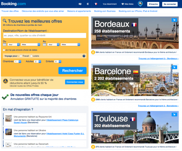The width and height of the screenshot is (182, 151).
Task: Click 'De nouvelles offres chaque jour' heading
Action: tap(34, 95)
